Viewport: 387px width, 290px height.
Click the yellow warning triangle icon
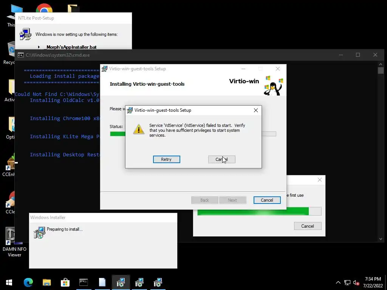click(x=139, y=129)
